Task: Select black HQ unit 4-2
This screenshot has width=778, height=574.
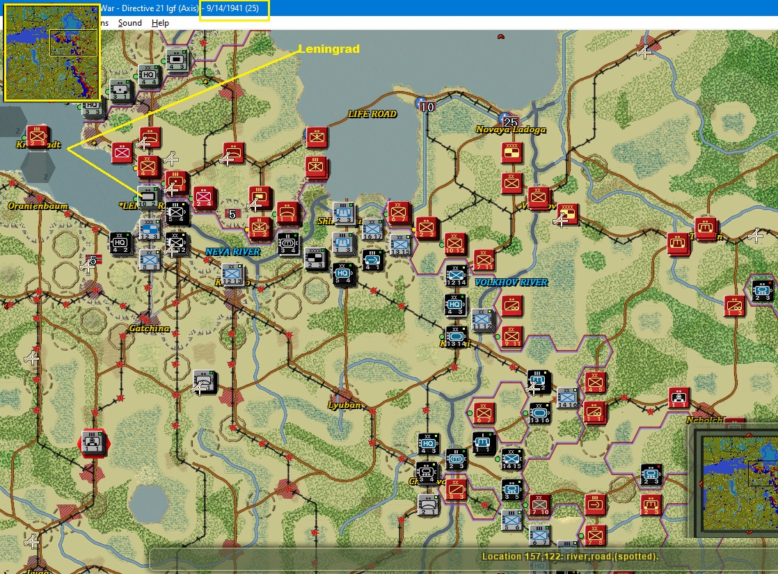Action: [x=120, y=243]
